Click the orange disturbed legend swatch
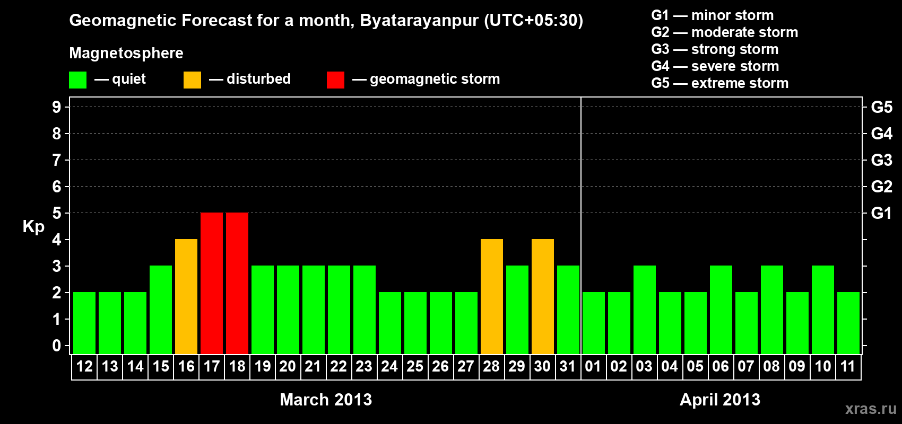Image resolution: width=902 pixels, height=424 pixels. tap(193, 80)
